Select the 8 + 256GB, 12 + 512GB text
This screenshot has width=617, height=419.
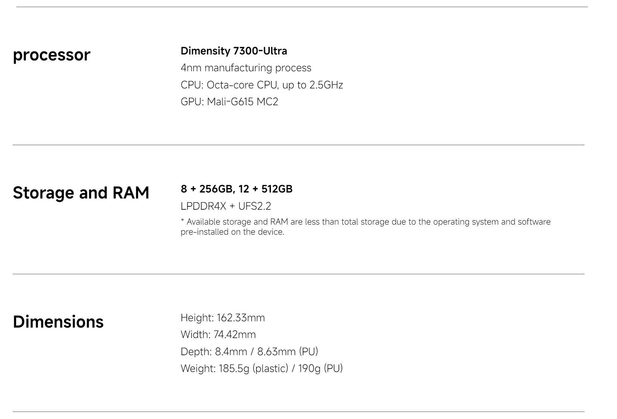coord(237,189)
